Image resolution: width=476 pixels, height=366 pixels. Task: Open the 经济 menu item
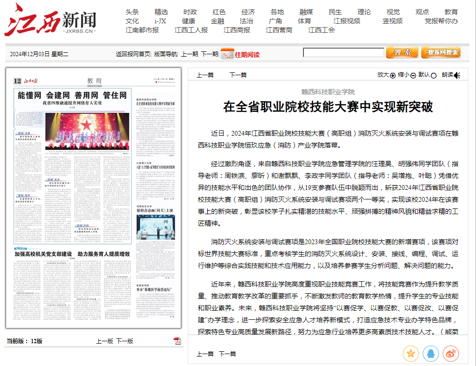(248, 12)
